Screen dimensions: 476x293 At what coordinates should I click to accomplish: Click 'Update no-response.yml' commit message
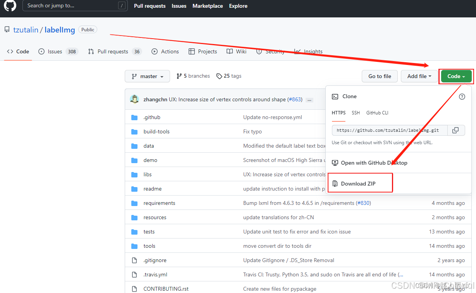(x=273, y=117)
